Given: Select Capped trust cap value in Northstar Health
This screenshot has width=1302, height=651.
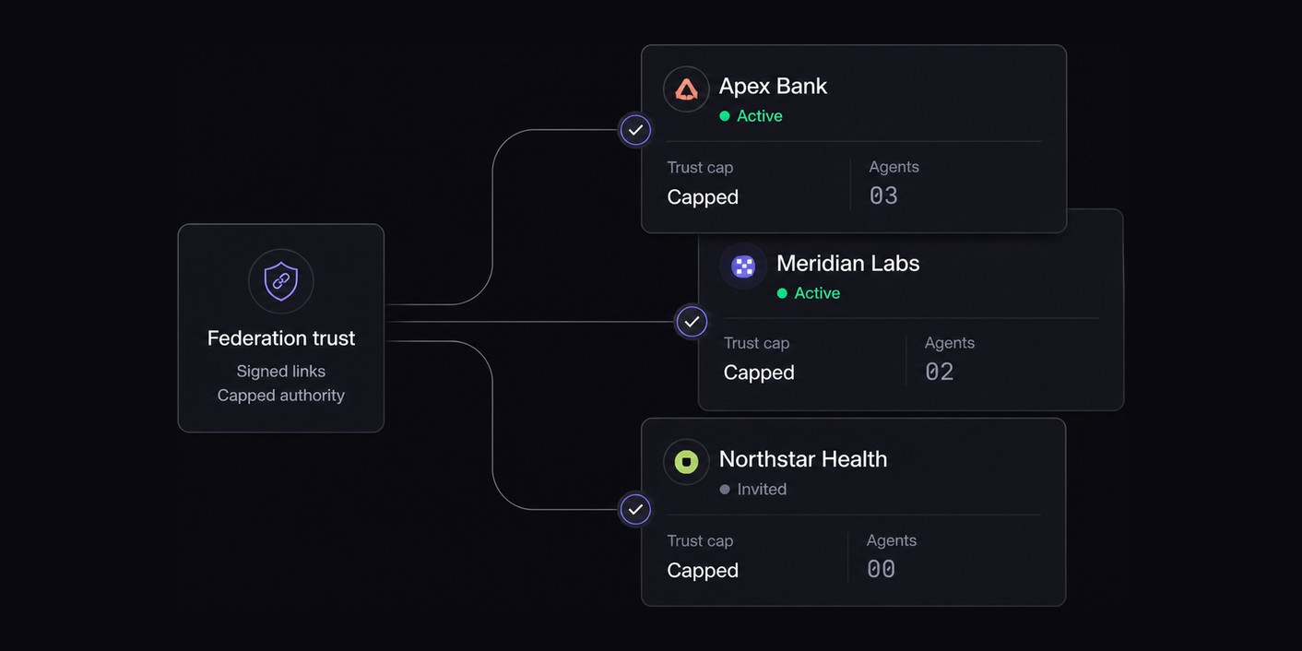Looking at the screenshot, I should pos(703,571).
